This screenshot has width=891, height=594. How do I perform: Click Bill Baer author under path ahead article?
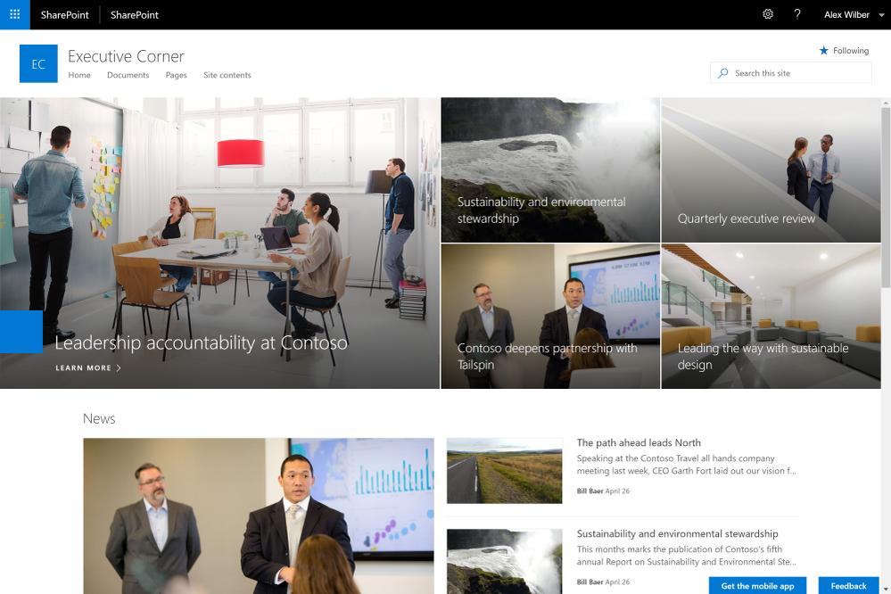coord(590,491)
